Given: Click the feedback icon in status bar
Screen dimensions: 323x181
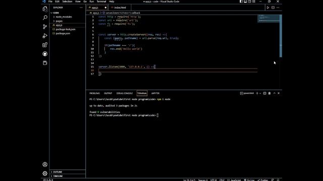Looking at the screenshot, I should (273, 180).
